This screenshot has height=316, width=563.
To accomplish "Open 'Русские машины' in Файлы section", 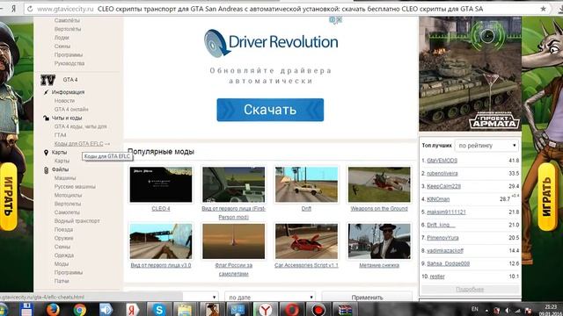I will pyautogui.click(x=75, y=187).
